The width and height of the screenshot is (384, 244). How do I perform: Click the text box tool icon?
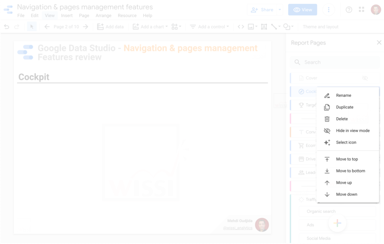[x=264, y=27]
